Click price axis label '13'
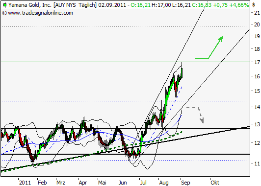 tap(257, 124)
